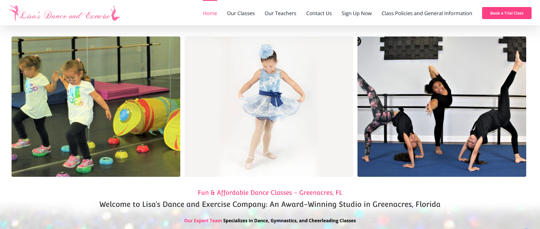Click the kneeling dancer silhouette after 'Exercise'
540x229 pixels.
point(115,13)
